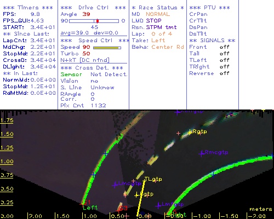The height and width of the screenshot is (219, 274).
Task: Click the green Left lane label
Action: 90,208
